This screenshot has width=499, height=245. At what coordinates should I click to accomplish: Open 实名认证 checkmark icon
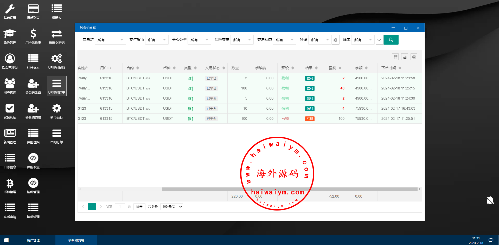pos(10,109)
